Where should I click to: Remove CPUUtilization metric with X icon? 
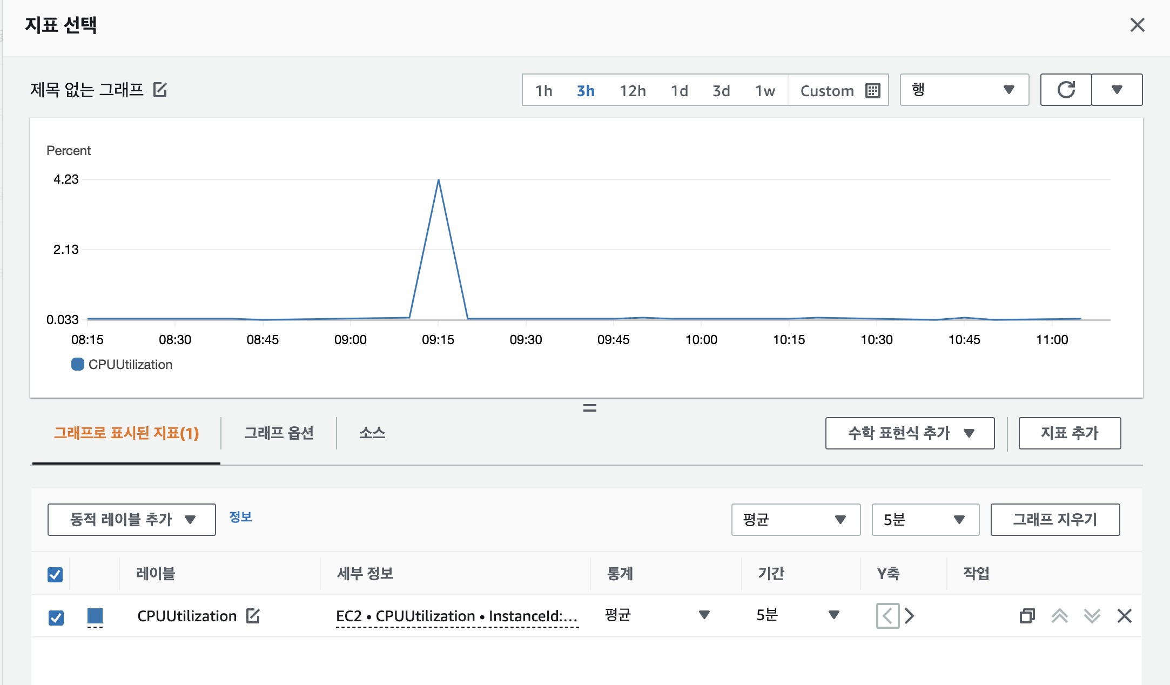(1124, 616)
